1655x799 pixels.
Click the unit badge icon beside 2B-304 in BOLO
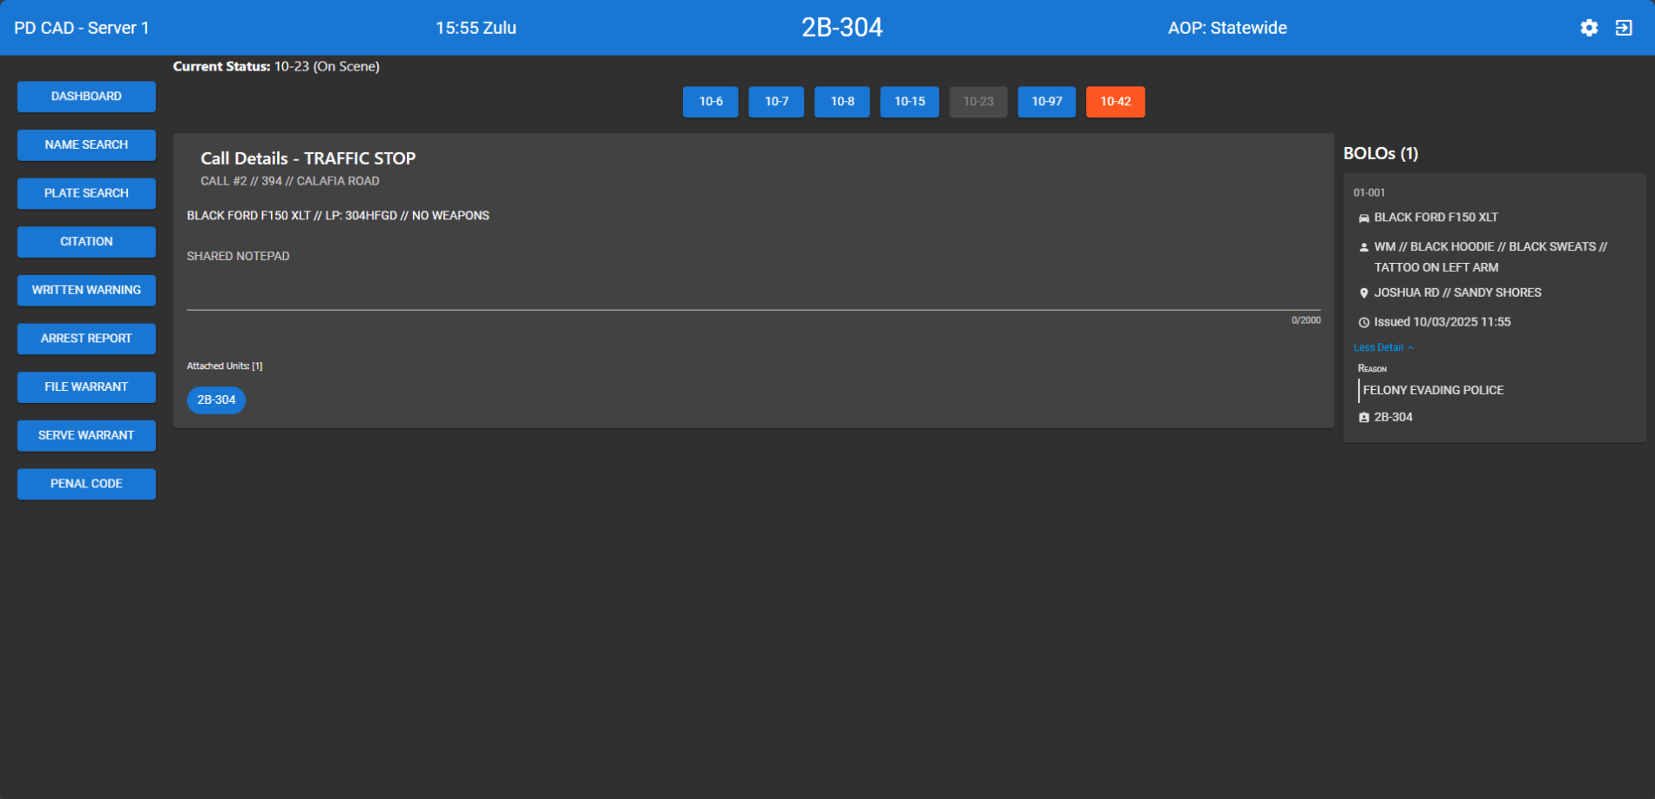1364,417
